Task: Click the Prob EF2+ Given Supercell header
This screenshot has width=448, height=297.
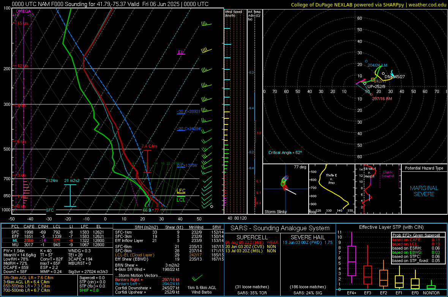Action: click(416, 235)
